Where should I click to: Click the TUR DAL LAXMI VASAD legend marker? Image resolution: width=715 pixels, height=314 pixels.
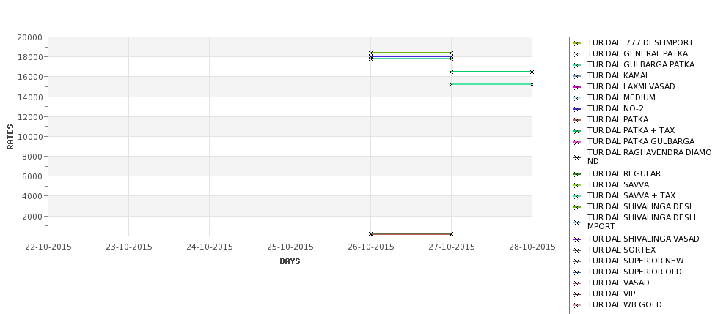(x=576, y=87)
